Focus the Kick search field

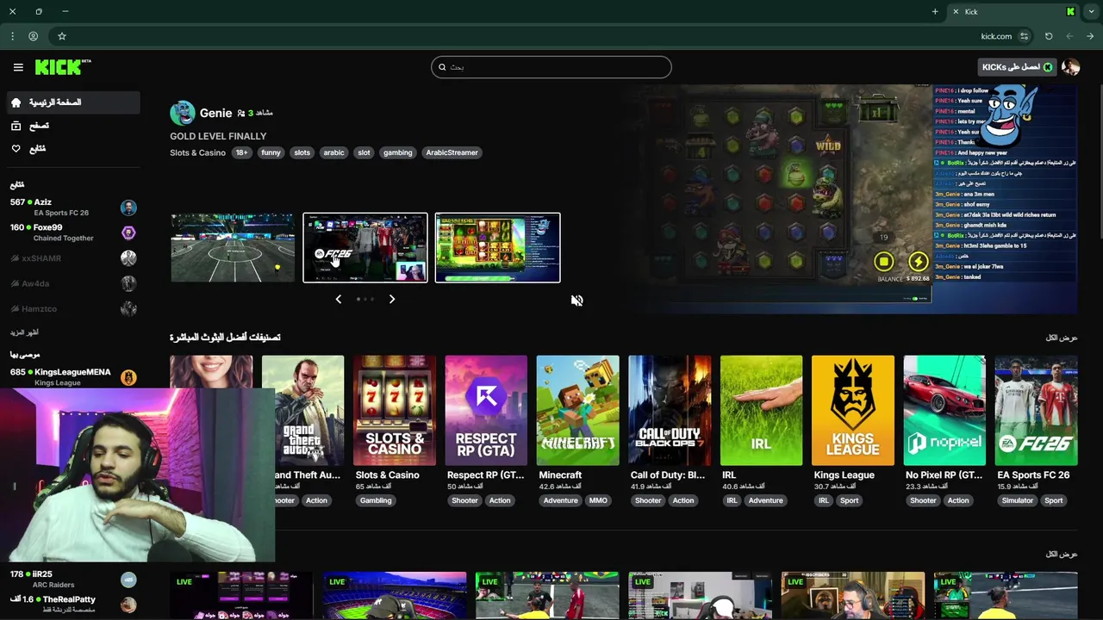(x=551, y=67)
